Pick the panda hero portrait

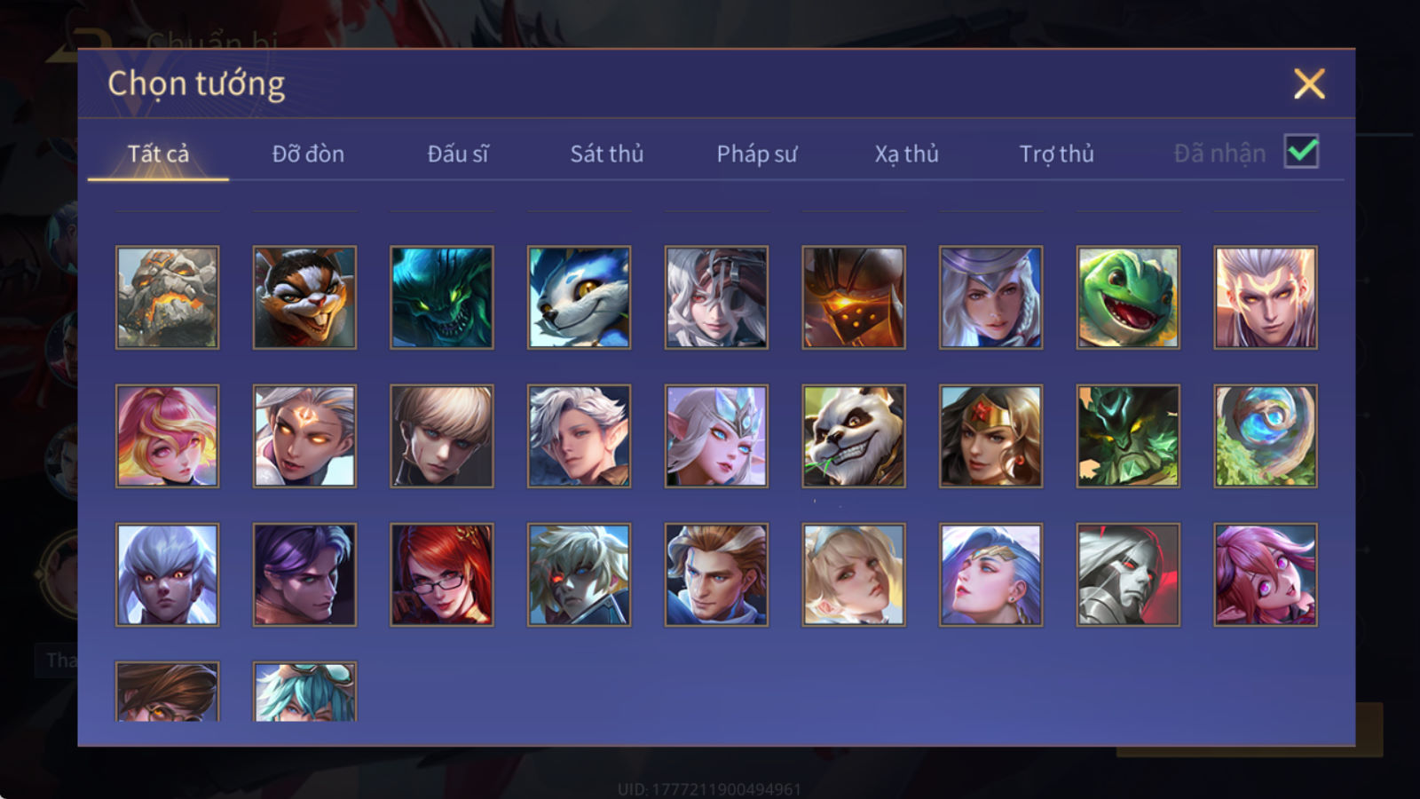click(854, 436)
